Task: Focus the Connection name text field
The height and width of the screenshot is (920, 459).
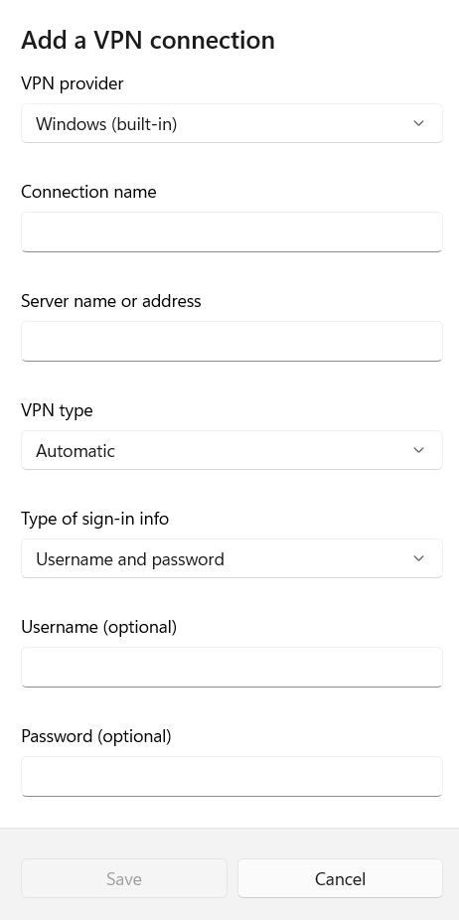Action: coord(231,232)
